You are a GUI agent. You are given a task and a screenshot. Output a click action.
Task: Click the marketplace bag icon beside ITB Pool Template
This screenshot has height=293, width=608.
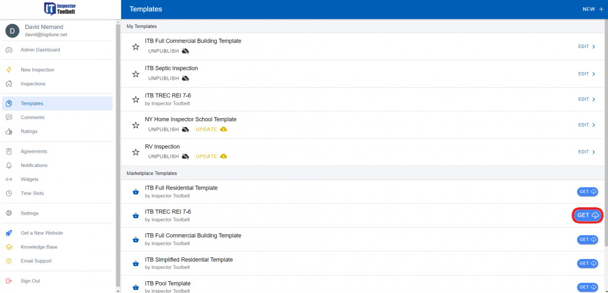135,287
